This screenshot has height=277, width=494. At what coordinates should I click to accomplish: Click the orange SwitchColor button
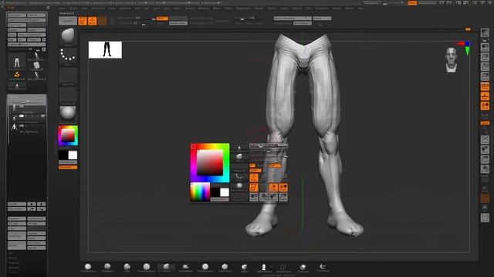pyautogui.click(x=68, y=168)
